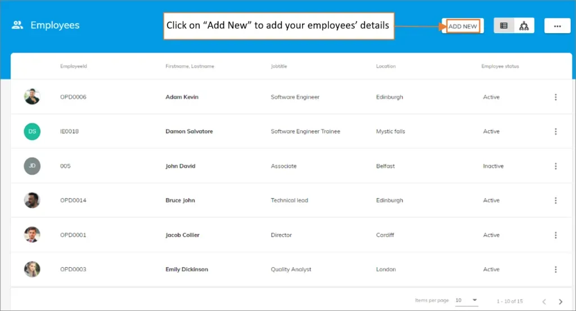Click the Quality Analyst job title

tap(291, 269)
